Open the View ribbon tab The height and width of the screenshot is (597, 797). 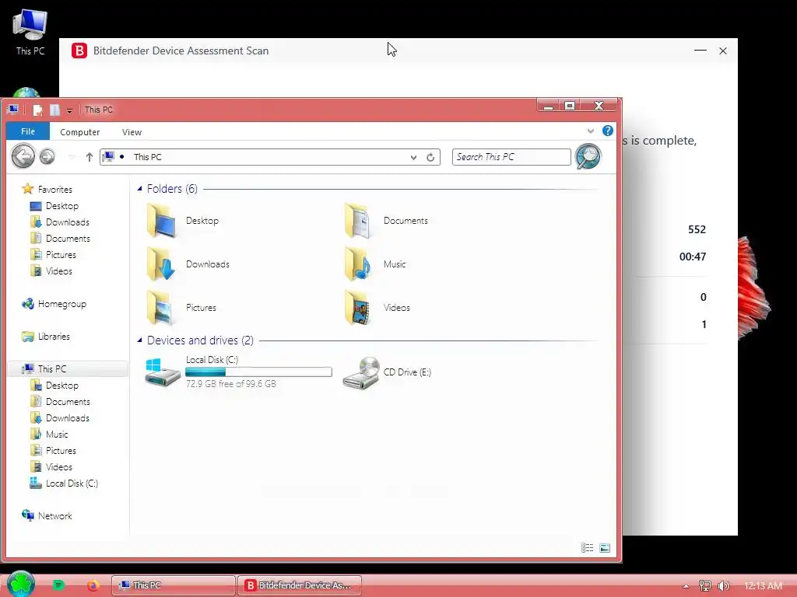(x=132, y=132)
